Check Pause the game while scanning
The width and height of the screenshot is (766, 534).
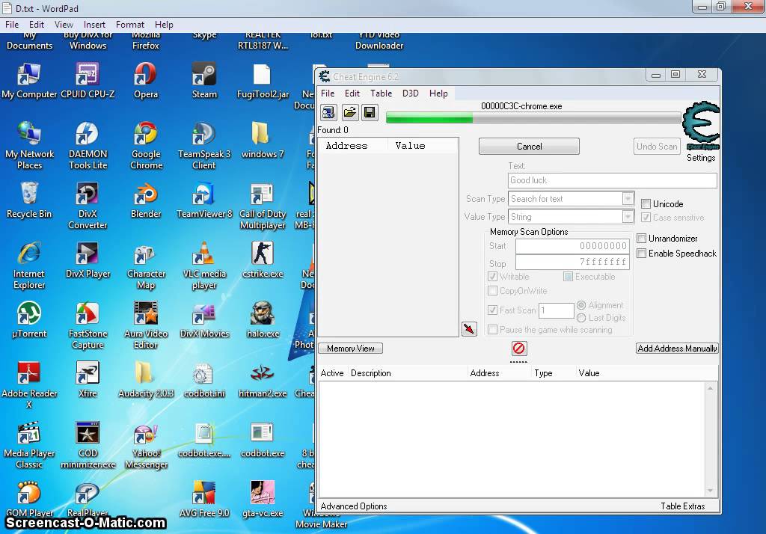click(492, 330)
